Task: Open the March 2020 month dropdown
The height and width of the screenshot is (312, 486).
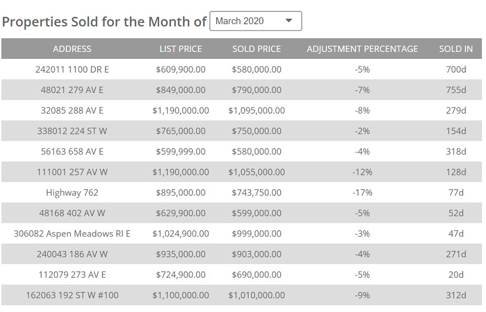Action: pyautogui.click(x=255, y=21)
